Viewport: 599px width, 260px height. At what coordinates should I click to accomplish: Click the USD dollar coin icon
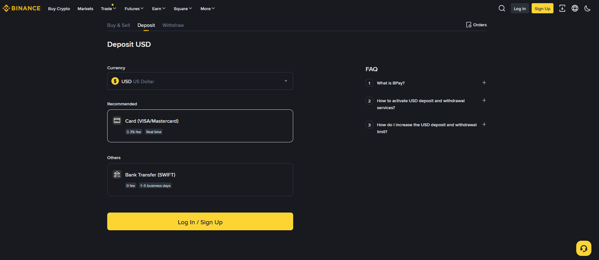(115, 81)
